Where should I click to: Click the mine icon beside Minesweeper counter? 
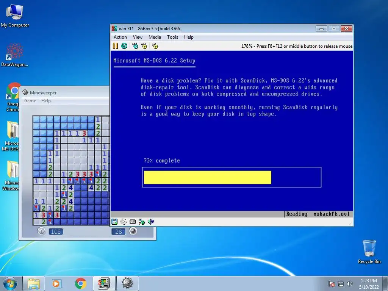[133, 231]
